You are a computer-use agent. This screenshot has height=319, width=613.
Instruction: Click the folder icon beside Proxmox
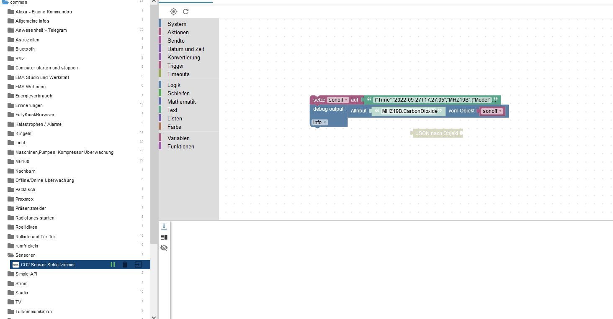point(11,199)
